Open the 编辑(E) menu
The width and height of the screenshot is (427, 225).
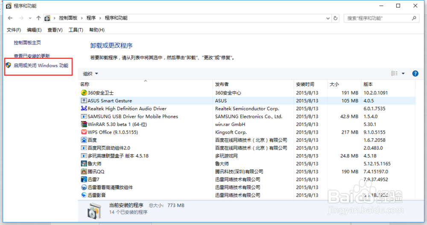pos(34,30)
